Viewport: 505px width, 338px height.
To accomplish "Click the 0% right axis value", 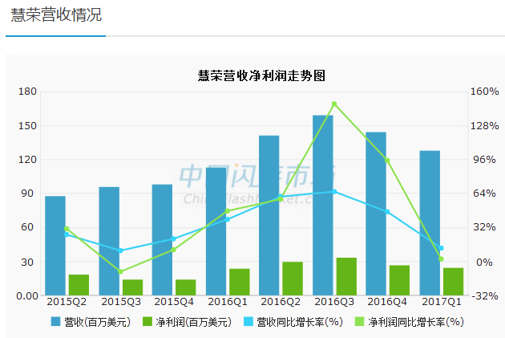I will click(x=484, y=263).
